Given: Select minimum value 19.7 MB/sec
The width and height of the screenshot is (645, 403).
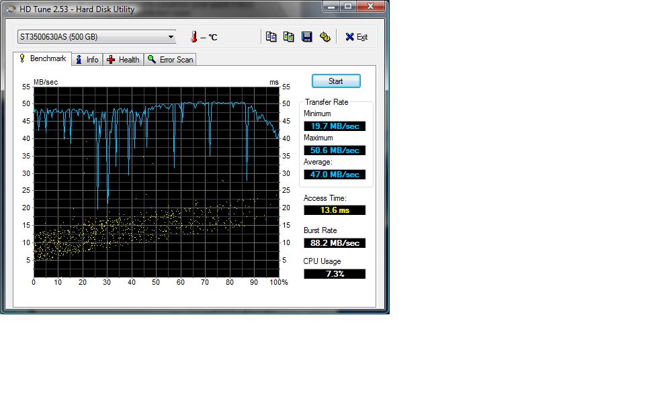Looking at the screenshot, I should tap(335, 126).
